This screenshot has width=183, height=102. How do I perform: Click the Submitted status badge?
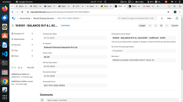tap(65, 26)
